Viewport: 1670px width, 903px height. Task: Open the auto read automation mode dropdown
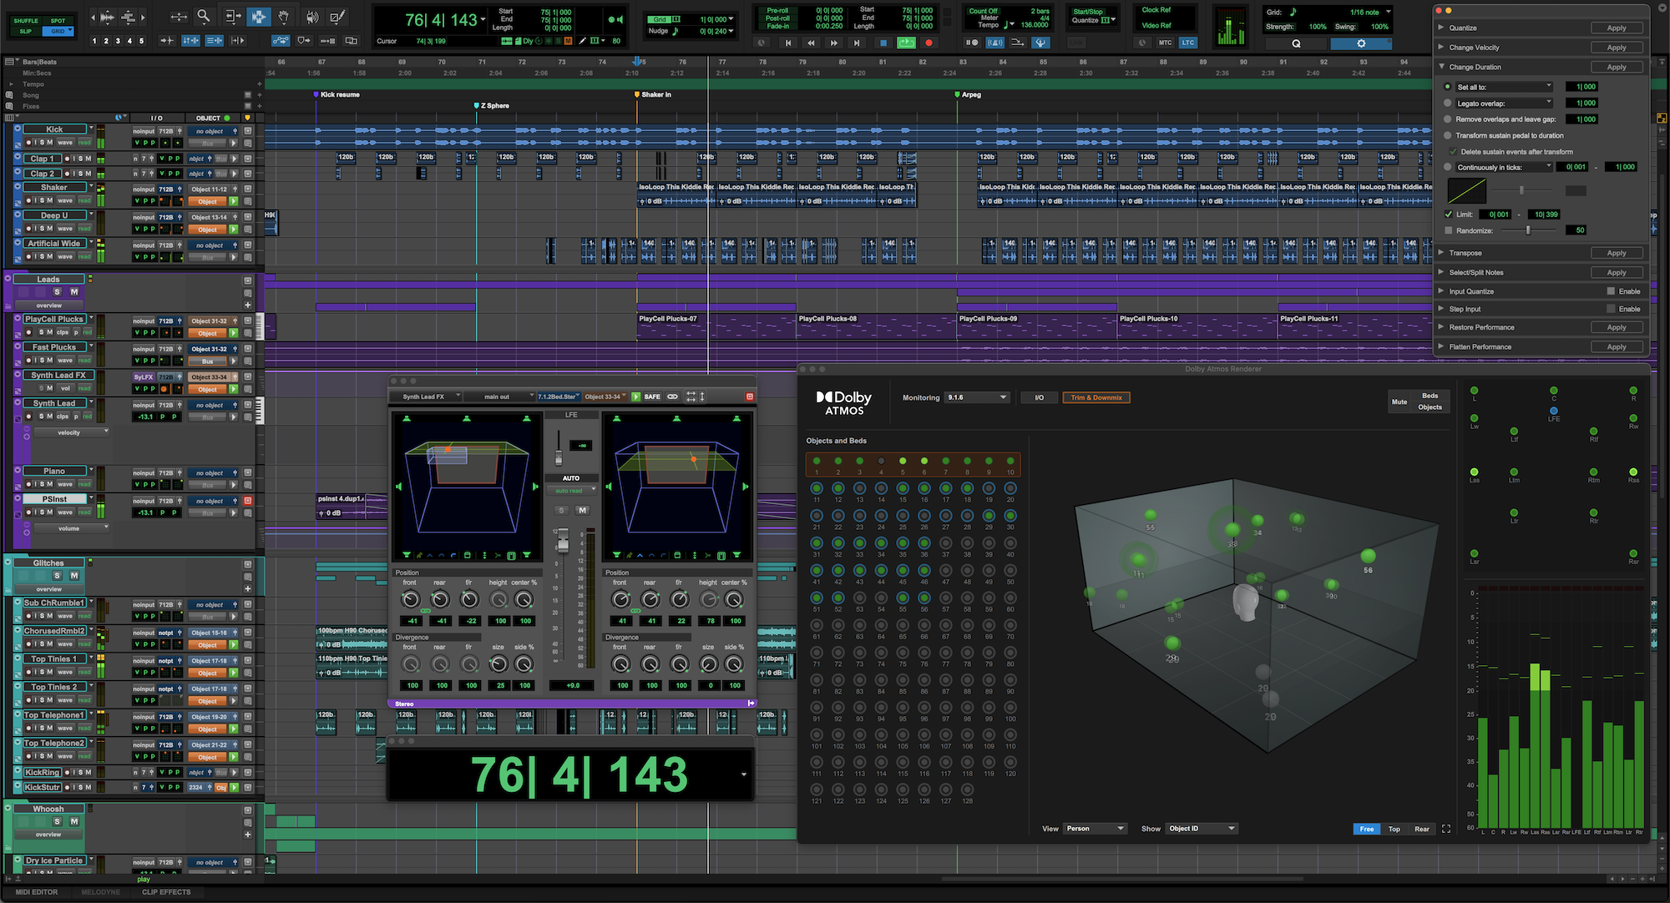coord(573,490)
